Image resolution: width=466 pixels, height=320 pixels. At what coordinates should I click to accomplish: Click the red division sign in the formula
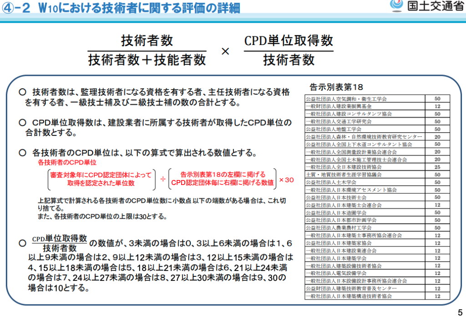(163, 179)
